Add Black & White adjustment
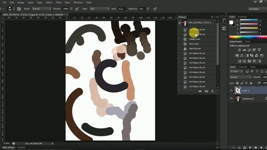Viewport: 267px width, 150px height. pos(247,55)
